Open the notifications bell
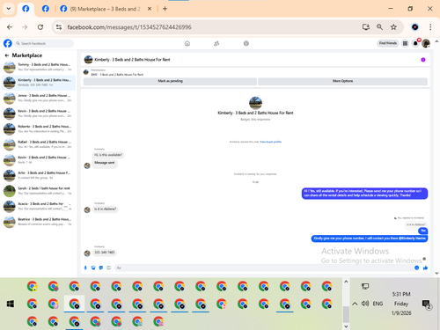Image resolution: width=440 pixels, height=330 pixels. (415, 43)
